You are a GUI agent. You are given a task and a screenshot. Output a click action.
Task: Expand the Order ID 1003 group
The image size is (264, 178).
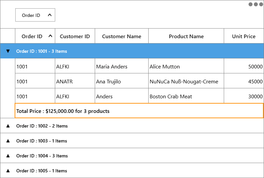[x=8, y=141]
